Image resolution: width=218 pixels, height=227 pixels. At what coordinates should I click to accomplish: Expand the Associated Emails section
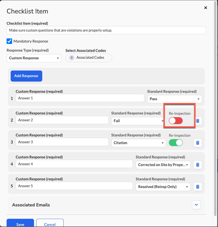click(x=196, y=205)
